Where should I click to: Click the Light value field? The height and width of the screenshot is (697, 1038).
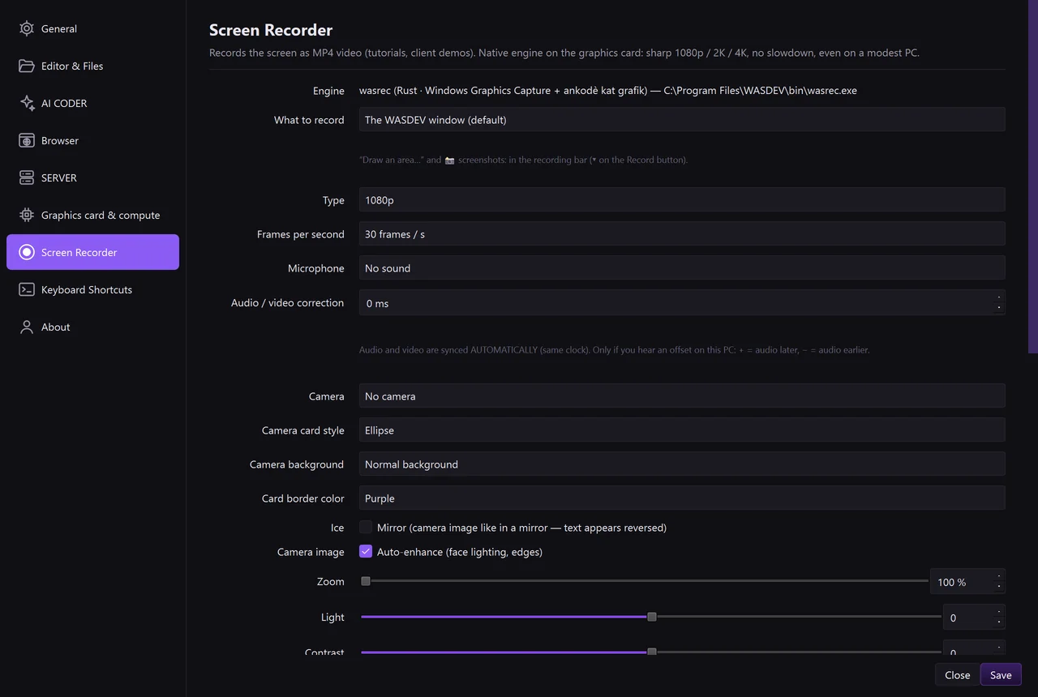[974, 618]
